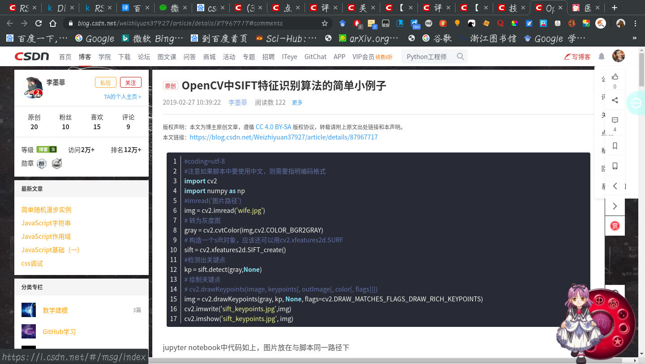Open notifications bell icon
The height and width of the screenshot is (364, 645).
[602, 56]
